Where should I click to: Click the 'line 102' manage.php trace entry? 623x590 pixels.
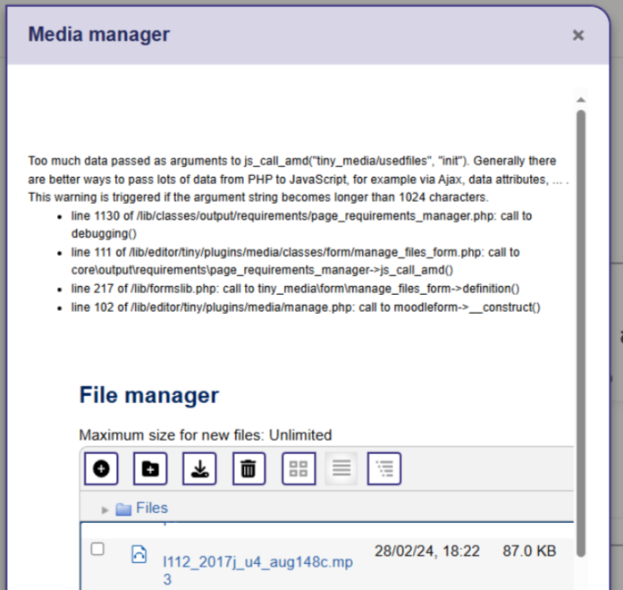pos(306,308)
